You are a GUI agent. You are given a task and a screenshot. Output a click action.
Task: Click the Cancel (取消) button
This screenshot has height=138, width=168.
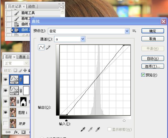coord(153,39)
